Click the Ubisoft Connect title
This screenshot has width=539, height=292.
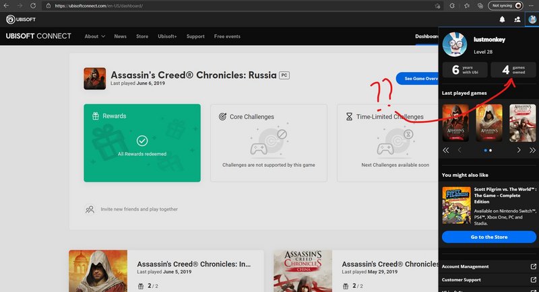click(x=38, y=36)
